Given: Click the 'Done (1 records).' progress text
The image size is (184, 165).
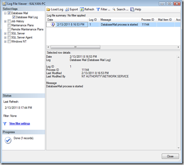Looking at the screenshot, I should pos(24,138).
